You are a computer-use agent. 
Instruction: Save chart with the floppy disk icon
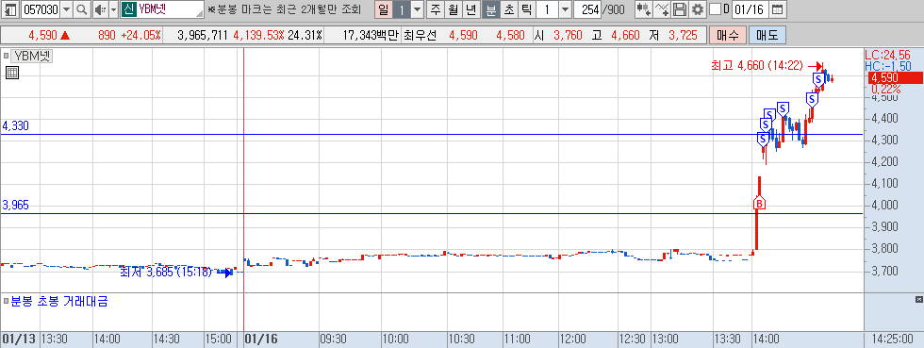tap(680, 9)
